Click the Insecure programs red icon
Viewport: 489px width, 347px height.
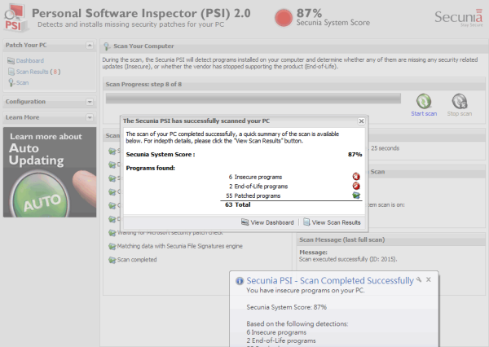(356, 177)
